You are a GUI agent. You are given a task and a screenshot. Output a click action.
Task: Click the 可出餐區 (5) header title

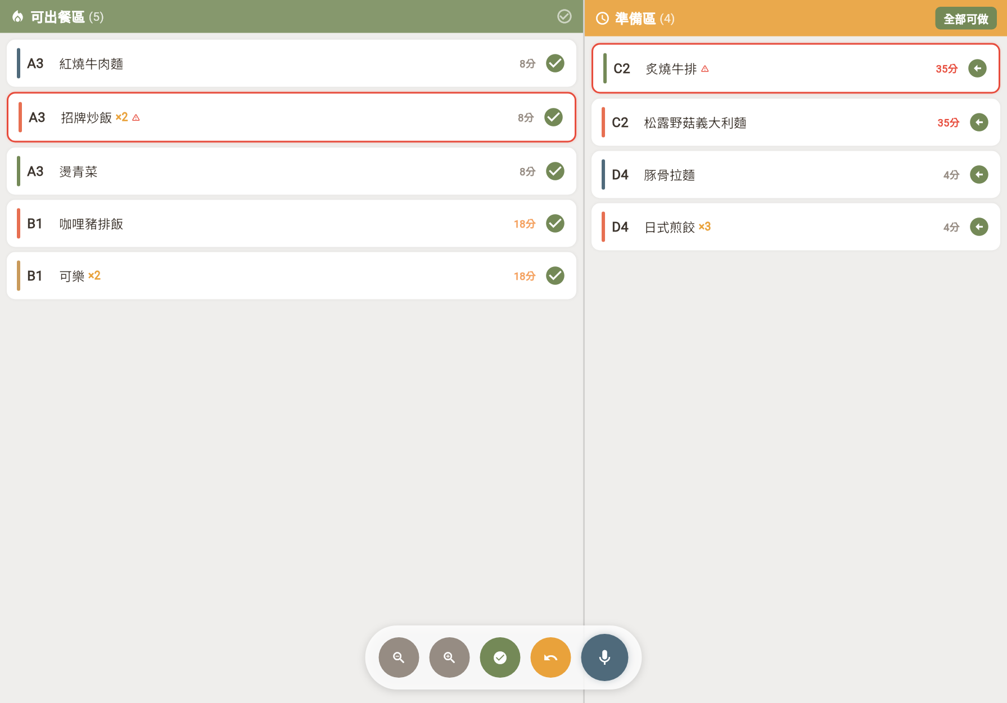(x=67, y=17)
